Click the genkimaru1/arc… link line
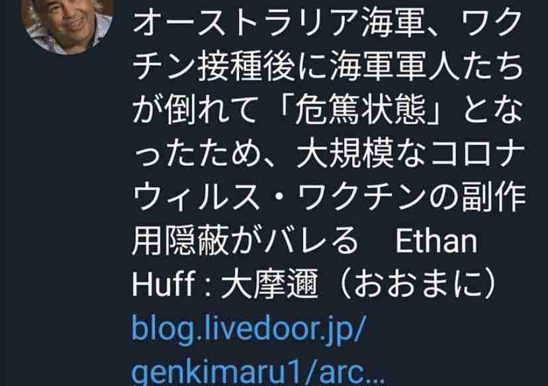548x386 pixels. pyautogui.click(x=258, y=372)
